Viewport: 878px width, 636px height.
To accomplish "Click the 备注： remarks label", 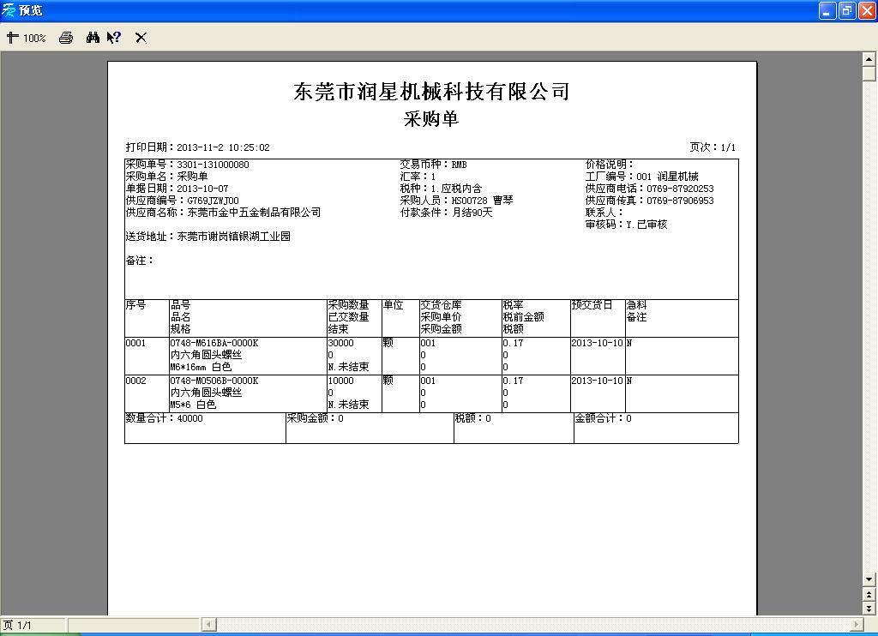I will [x=140, y=261].
